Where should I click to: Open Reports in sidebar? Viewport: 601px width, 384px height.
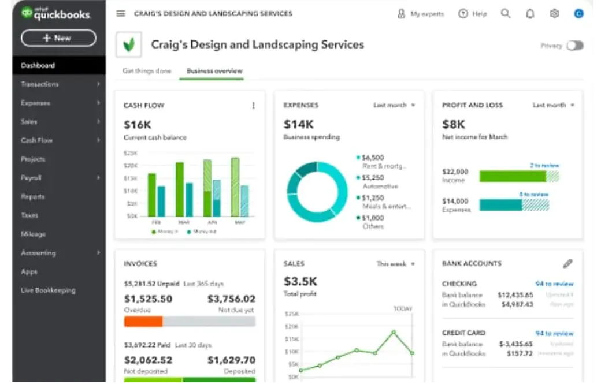(x=59, y=197)
